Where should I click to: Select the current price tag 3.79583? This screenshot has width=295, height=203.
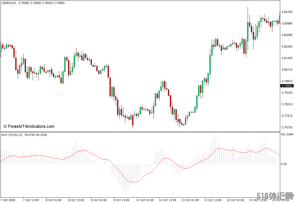tap(287, 86)
